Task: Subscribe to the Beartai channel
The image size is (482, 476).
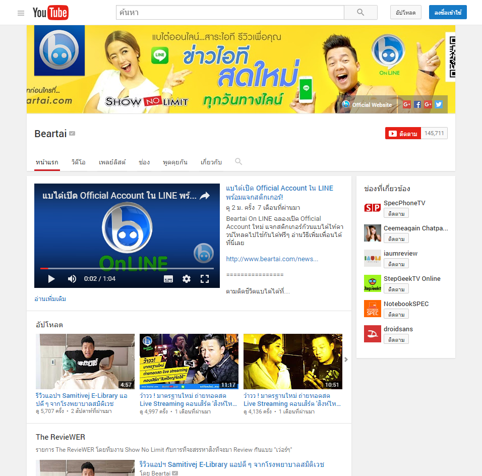Action: pos(402,134)
